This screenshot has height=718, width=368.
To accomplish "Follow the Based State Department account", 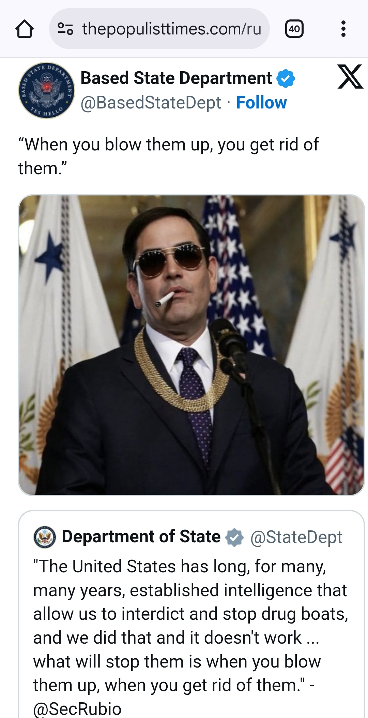I will point(261,103).
